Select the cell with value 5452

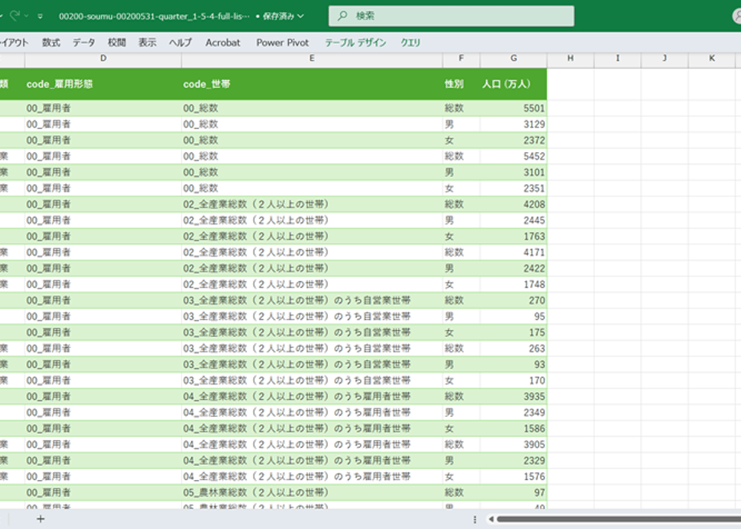click(x=514, y=156)
